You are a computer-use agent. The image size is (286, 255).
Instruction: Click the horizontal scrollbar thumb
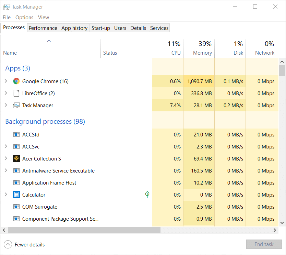coord(84,230)
